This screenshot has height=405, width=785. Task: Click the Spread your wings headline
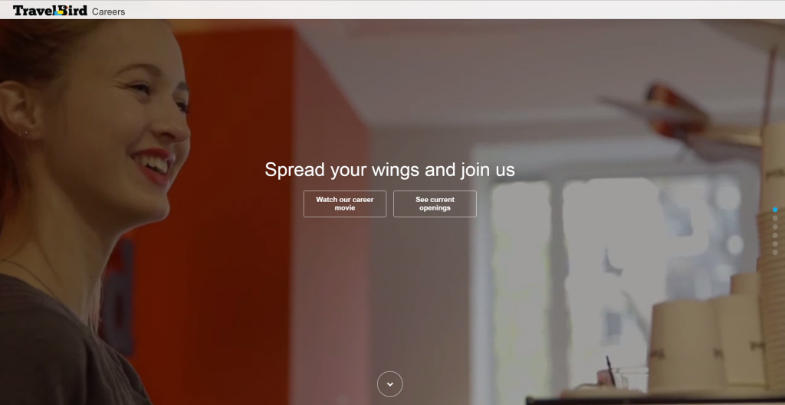click(389, 169)
